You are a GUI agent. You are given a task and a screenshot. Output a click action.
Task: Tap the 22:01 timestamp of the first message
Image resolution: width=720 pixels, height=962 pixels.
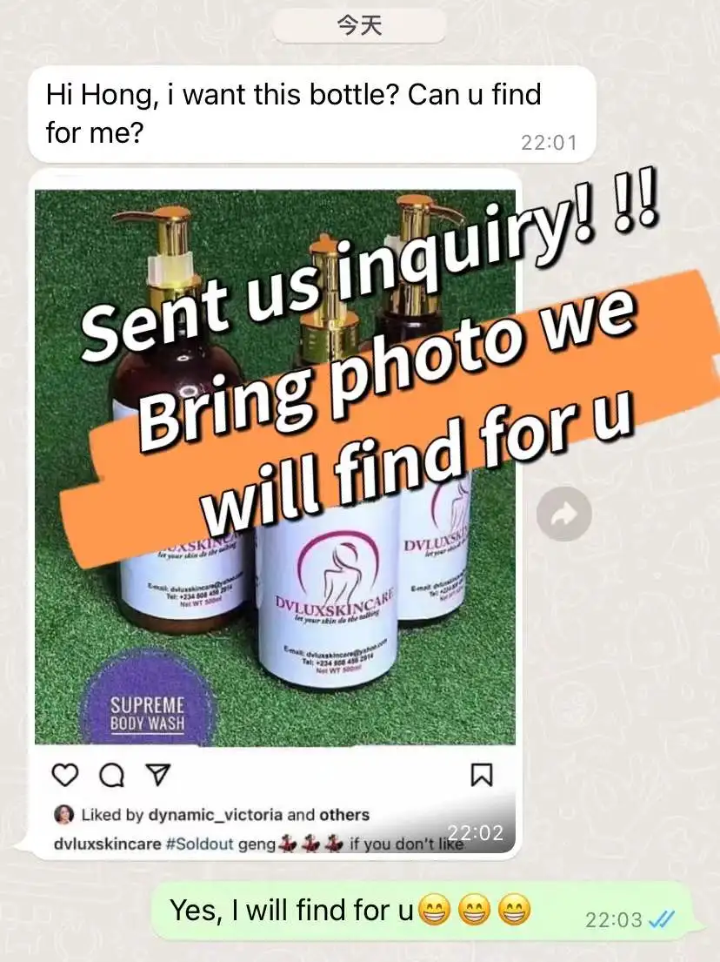pos(549,143)
